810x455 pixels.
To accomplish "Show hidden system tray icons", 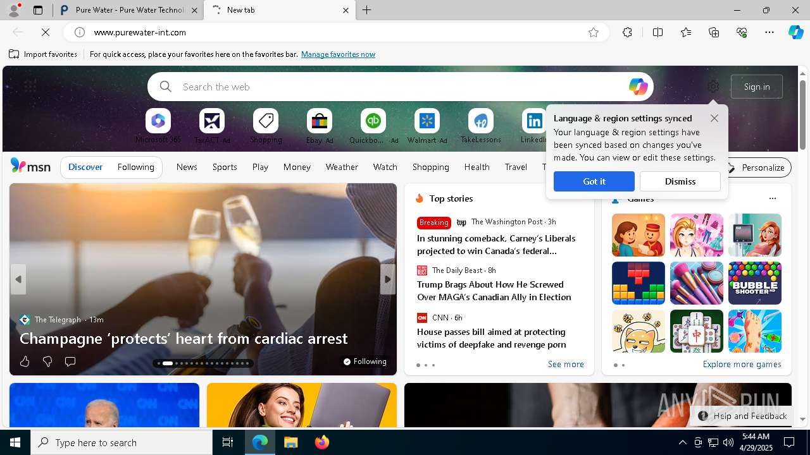I will pos(682,442).
